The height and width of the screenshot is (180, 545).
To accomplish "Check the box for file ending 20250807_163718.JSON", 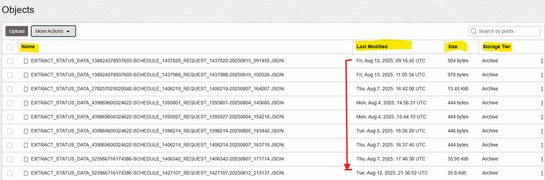I will click(x=10, y=145).
